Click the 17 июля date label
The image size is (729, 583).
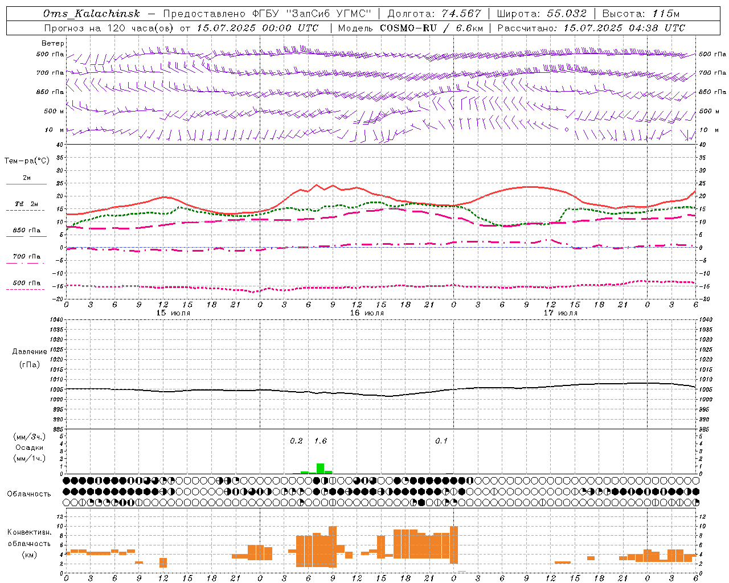[x=560, y=313]
